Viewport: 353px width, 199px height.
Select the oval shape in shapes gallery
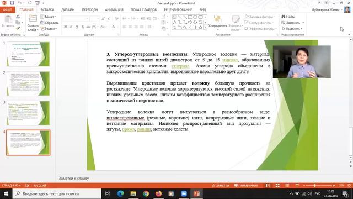(x=195, y=17)
